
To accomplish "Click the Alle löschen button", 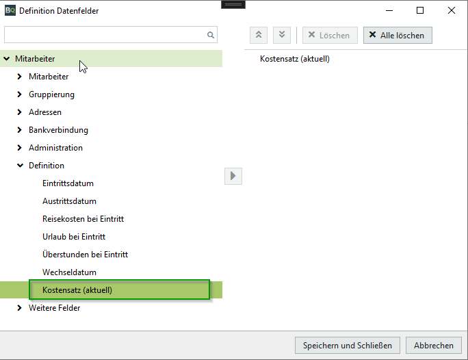I will pos(398,35).
